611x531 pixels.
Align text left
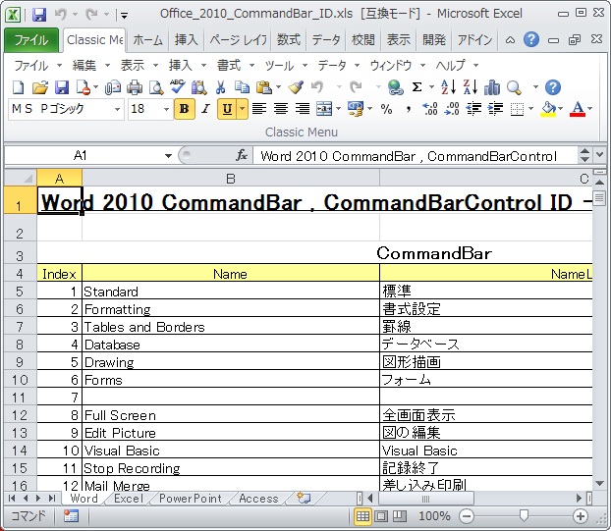(259, 109)
